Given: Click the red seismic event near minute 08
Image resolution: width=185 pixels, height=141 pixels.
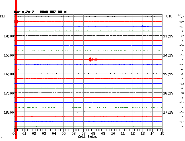Looking at the screenshot, I should [x=96, y=59].
